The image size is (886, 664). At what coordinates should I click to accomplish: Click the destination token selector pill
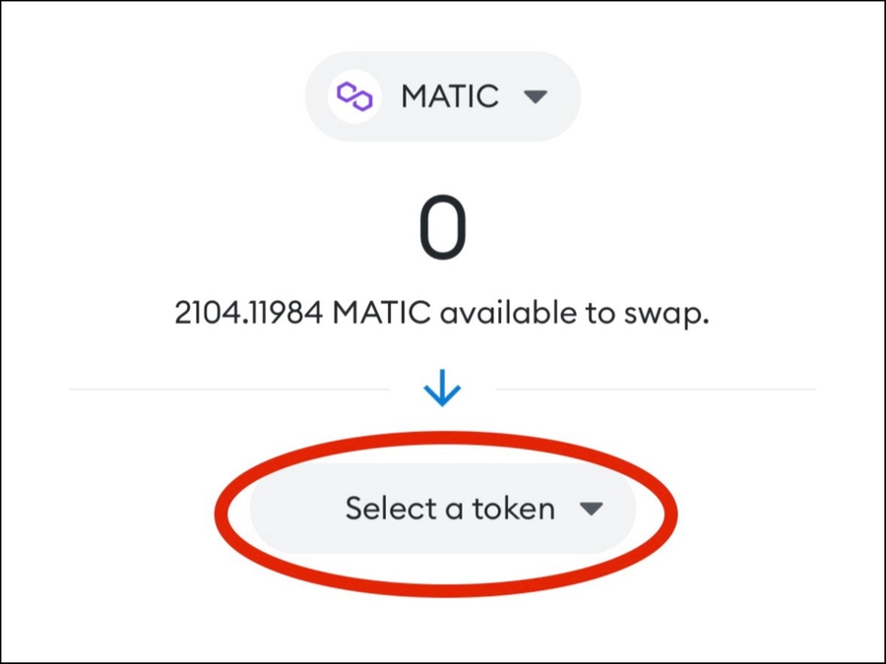443,509
